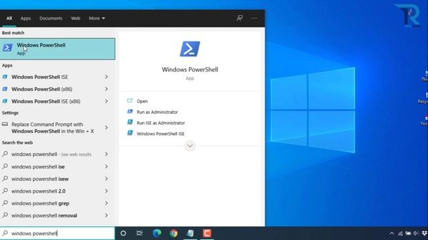Click the large PowerShell icon in preview pane
The height and width of the screenshot is (240, 428).
coord(190,49)
